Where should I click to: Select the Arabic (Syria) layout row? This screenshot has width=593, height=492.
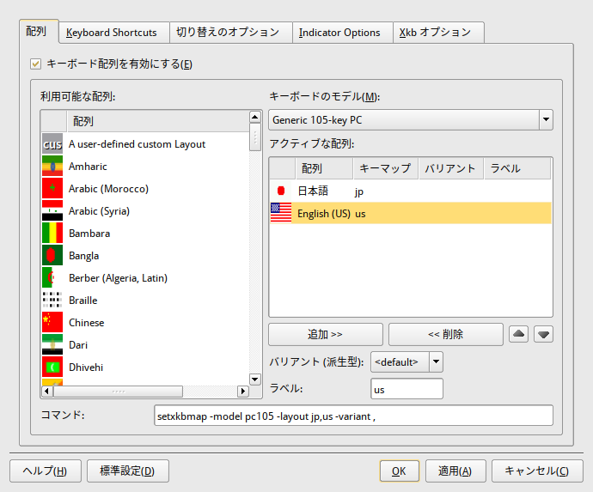point(145,211)
